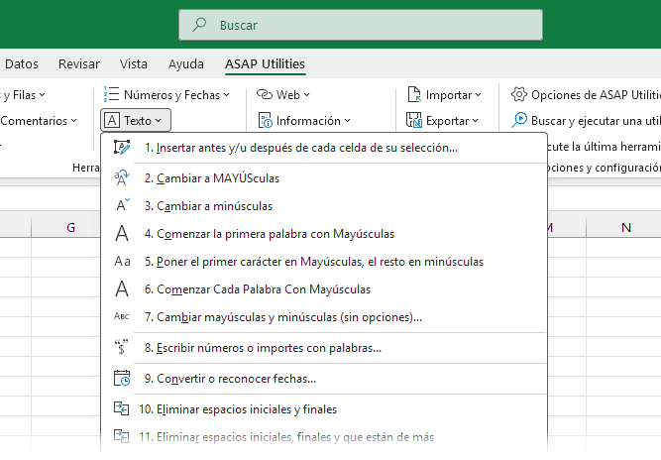Click the calendar clock icon
Screen dimensions: 661x460
point(122,378)
